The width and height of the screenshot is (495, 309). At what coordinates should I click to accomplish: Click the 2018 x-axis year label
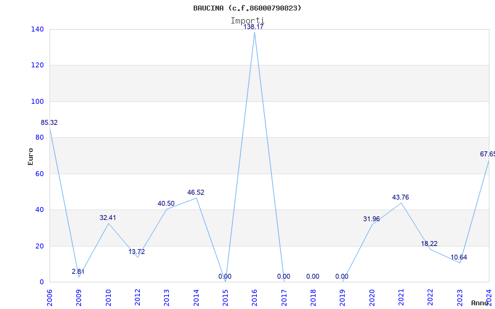tap(313, 298)
